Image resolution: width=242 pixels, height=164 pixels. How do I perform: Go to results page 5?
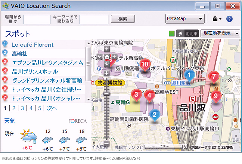(39, 108)
